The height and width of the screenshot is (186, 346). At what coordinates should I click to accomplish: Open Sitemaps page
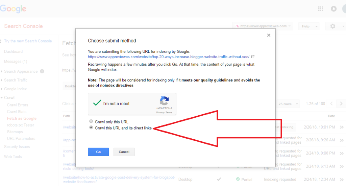pos(15,132)
